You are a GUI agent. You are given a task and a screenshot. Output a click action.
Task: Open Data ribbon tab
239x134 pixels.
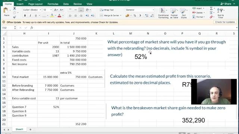(66, 4)
